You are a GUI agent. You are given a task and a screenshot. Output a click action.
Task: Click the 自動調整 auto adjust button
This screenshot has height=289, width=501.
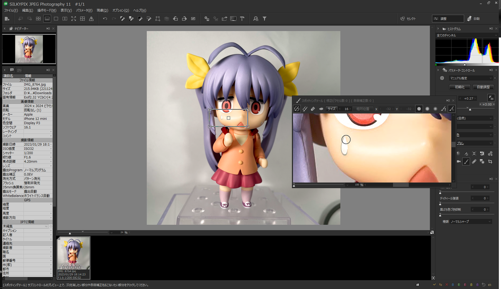pyautogui.click(x=483, y=87)
